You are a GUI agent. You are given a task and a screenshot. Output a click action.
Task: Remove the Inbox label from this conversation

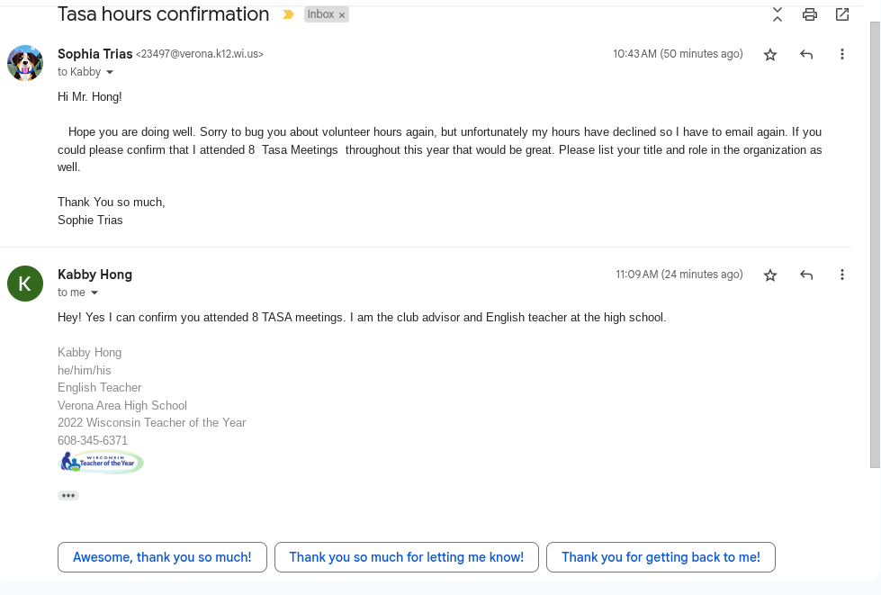pos(342,15)
